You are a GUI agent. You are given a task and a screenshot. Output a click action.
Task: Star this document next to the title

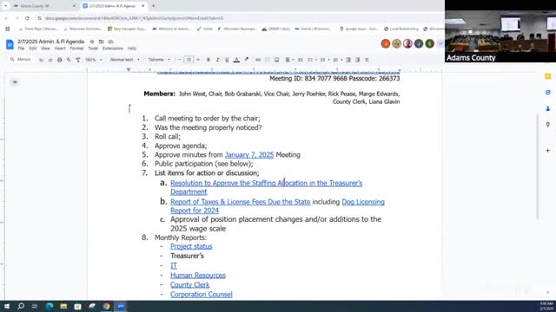(92, 42)
